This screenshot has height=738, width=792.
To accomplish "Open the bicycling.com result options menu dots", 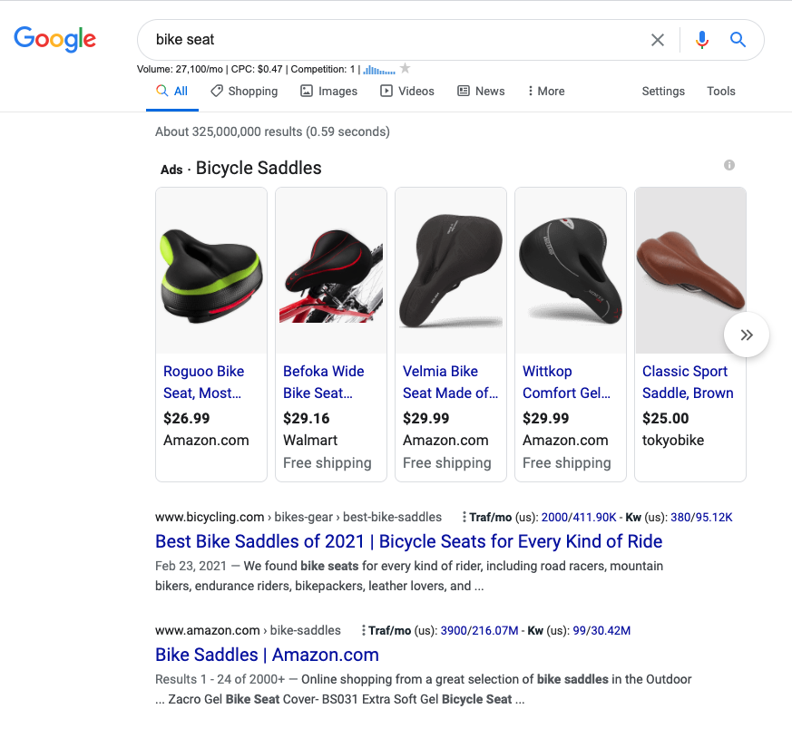I will [464, 517].
